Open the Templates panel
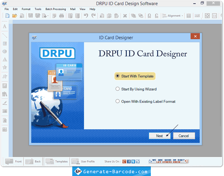This screenshot has height=176, width=224. click(x=57, y=162)
